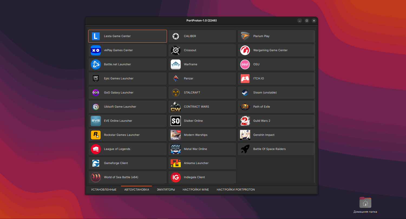Screen dimensions: 406x219
Task: Select the Gameforge Client icon
Action: click(x=96, y=163)
